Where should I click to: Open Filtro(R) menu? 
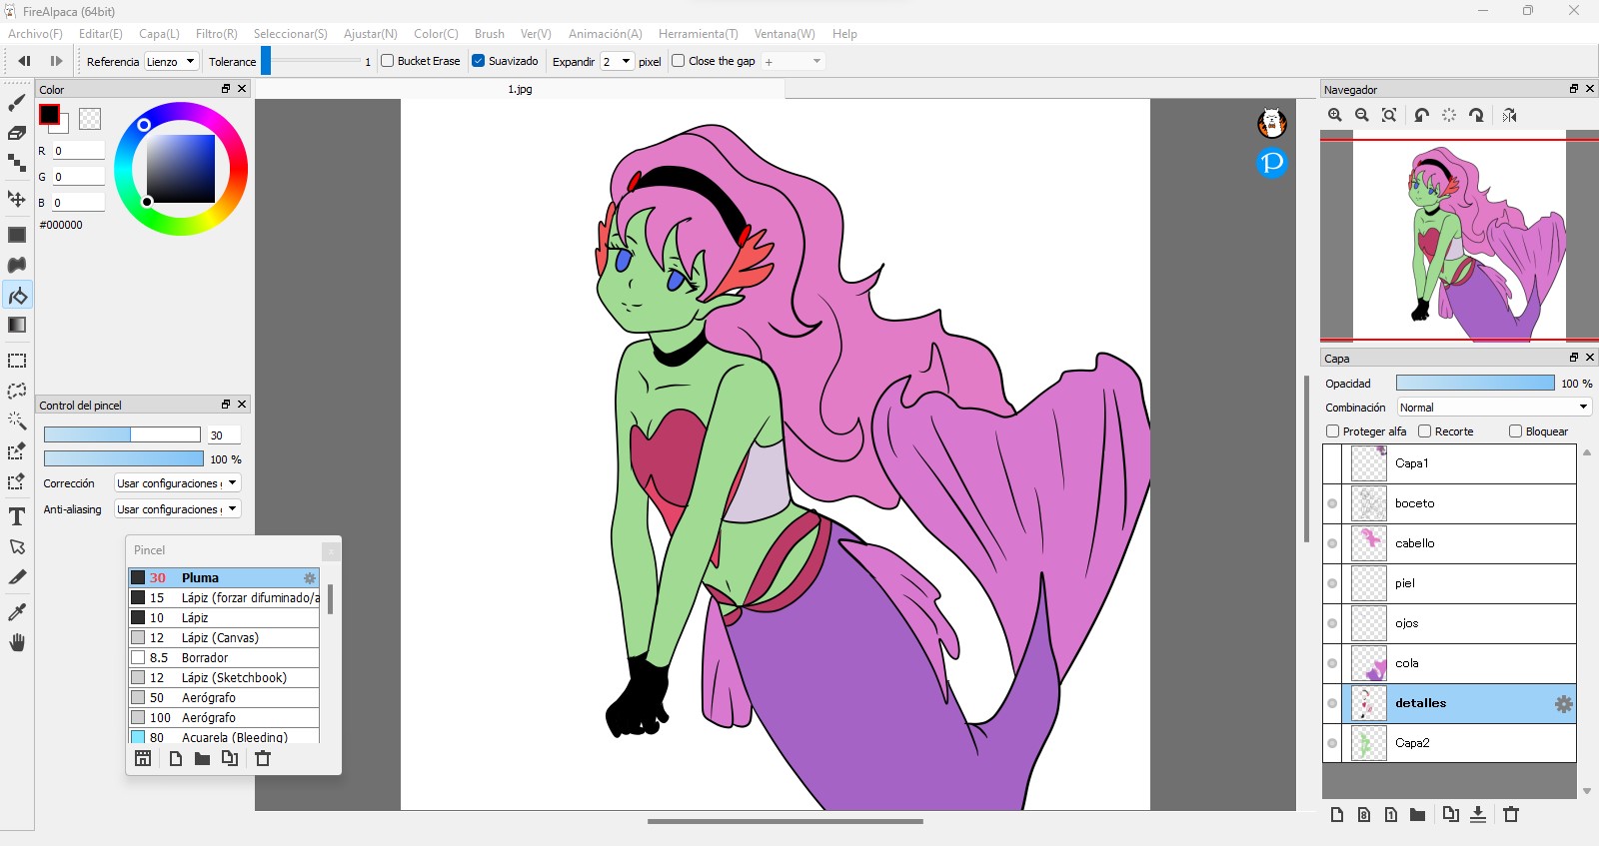pyautogui.click(x=217, y=34)
